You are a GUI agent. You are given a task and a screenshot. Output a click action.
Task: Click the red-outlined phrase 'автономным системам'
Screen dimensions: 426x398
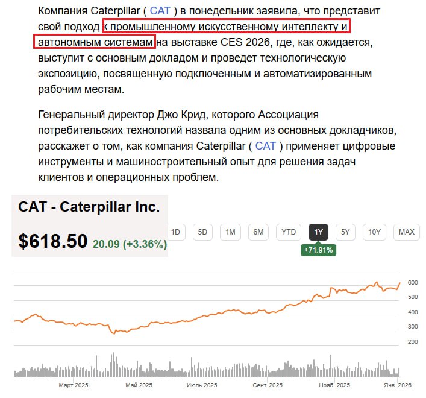coord(95,42)
